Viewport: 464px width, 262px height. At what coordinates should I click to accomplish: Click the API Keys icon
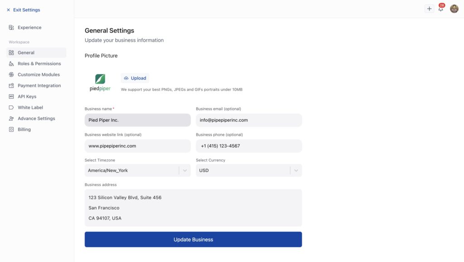tap(11, 96)
